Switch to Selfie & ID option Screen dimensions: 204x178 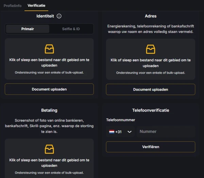(x=71, y=29)
